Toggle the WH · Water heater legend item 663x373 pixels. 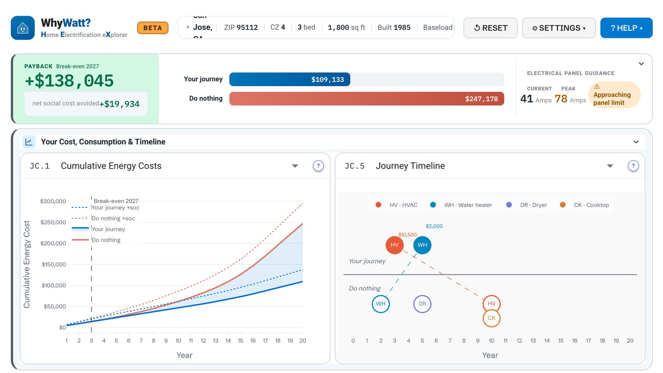click(x=461, y=205)
